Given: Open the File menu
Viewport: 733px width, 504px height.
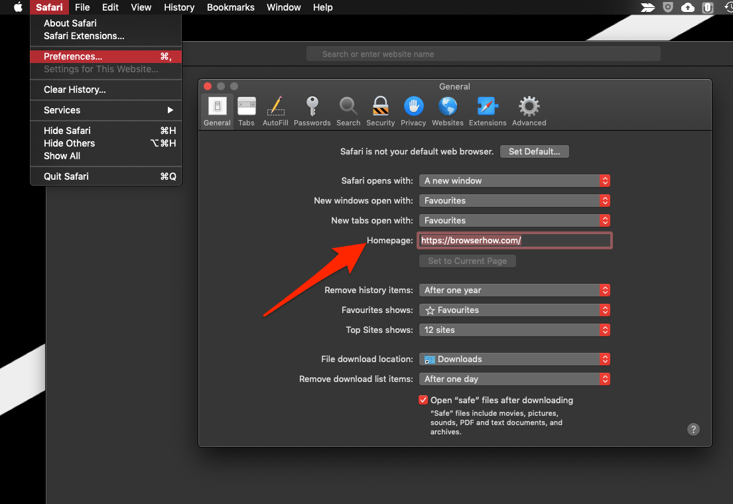Looking at the screenshot, I should click(x=82, y=7).
